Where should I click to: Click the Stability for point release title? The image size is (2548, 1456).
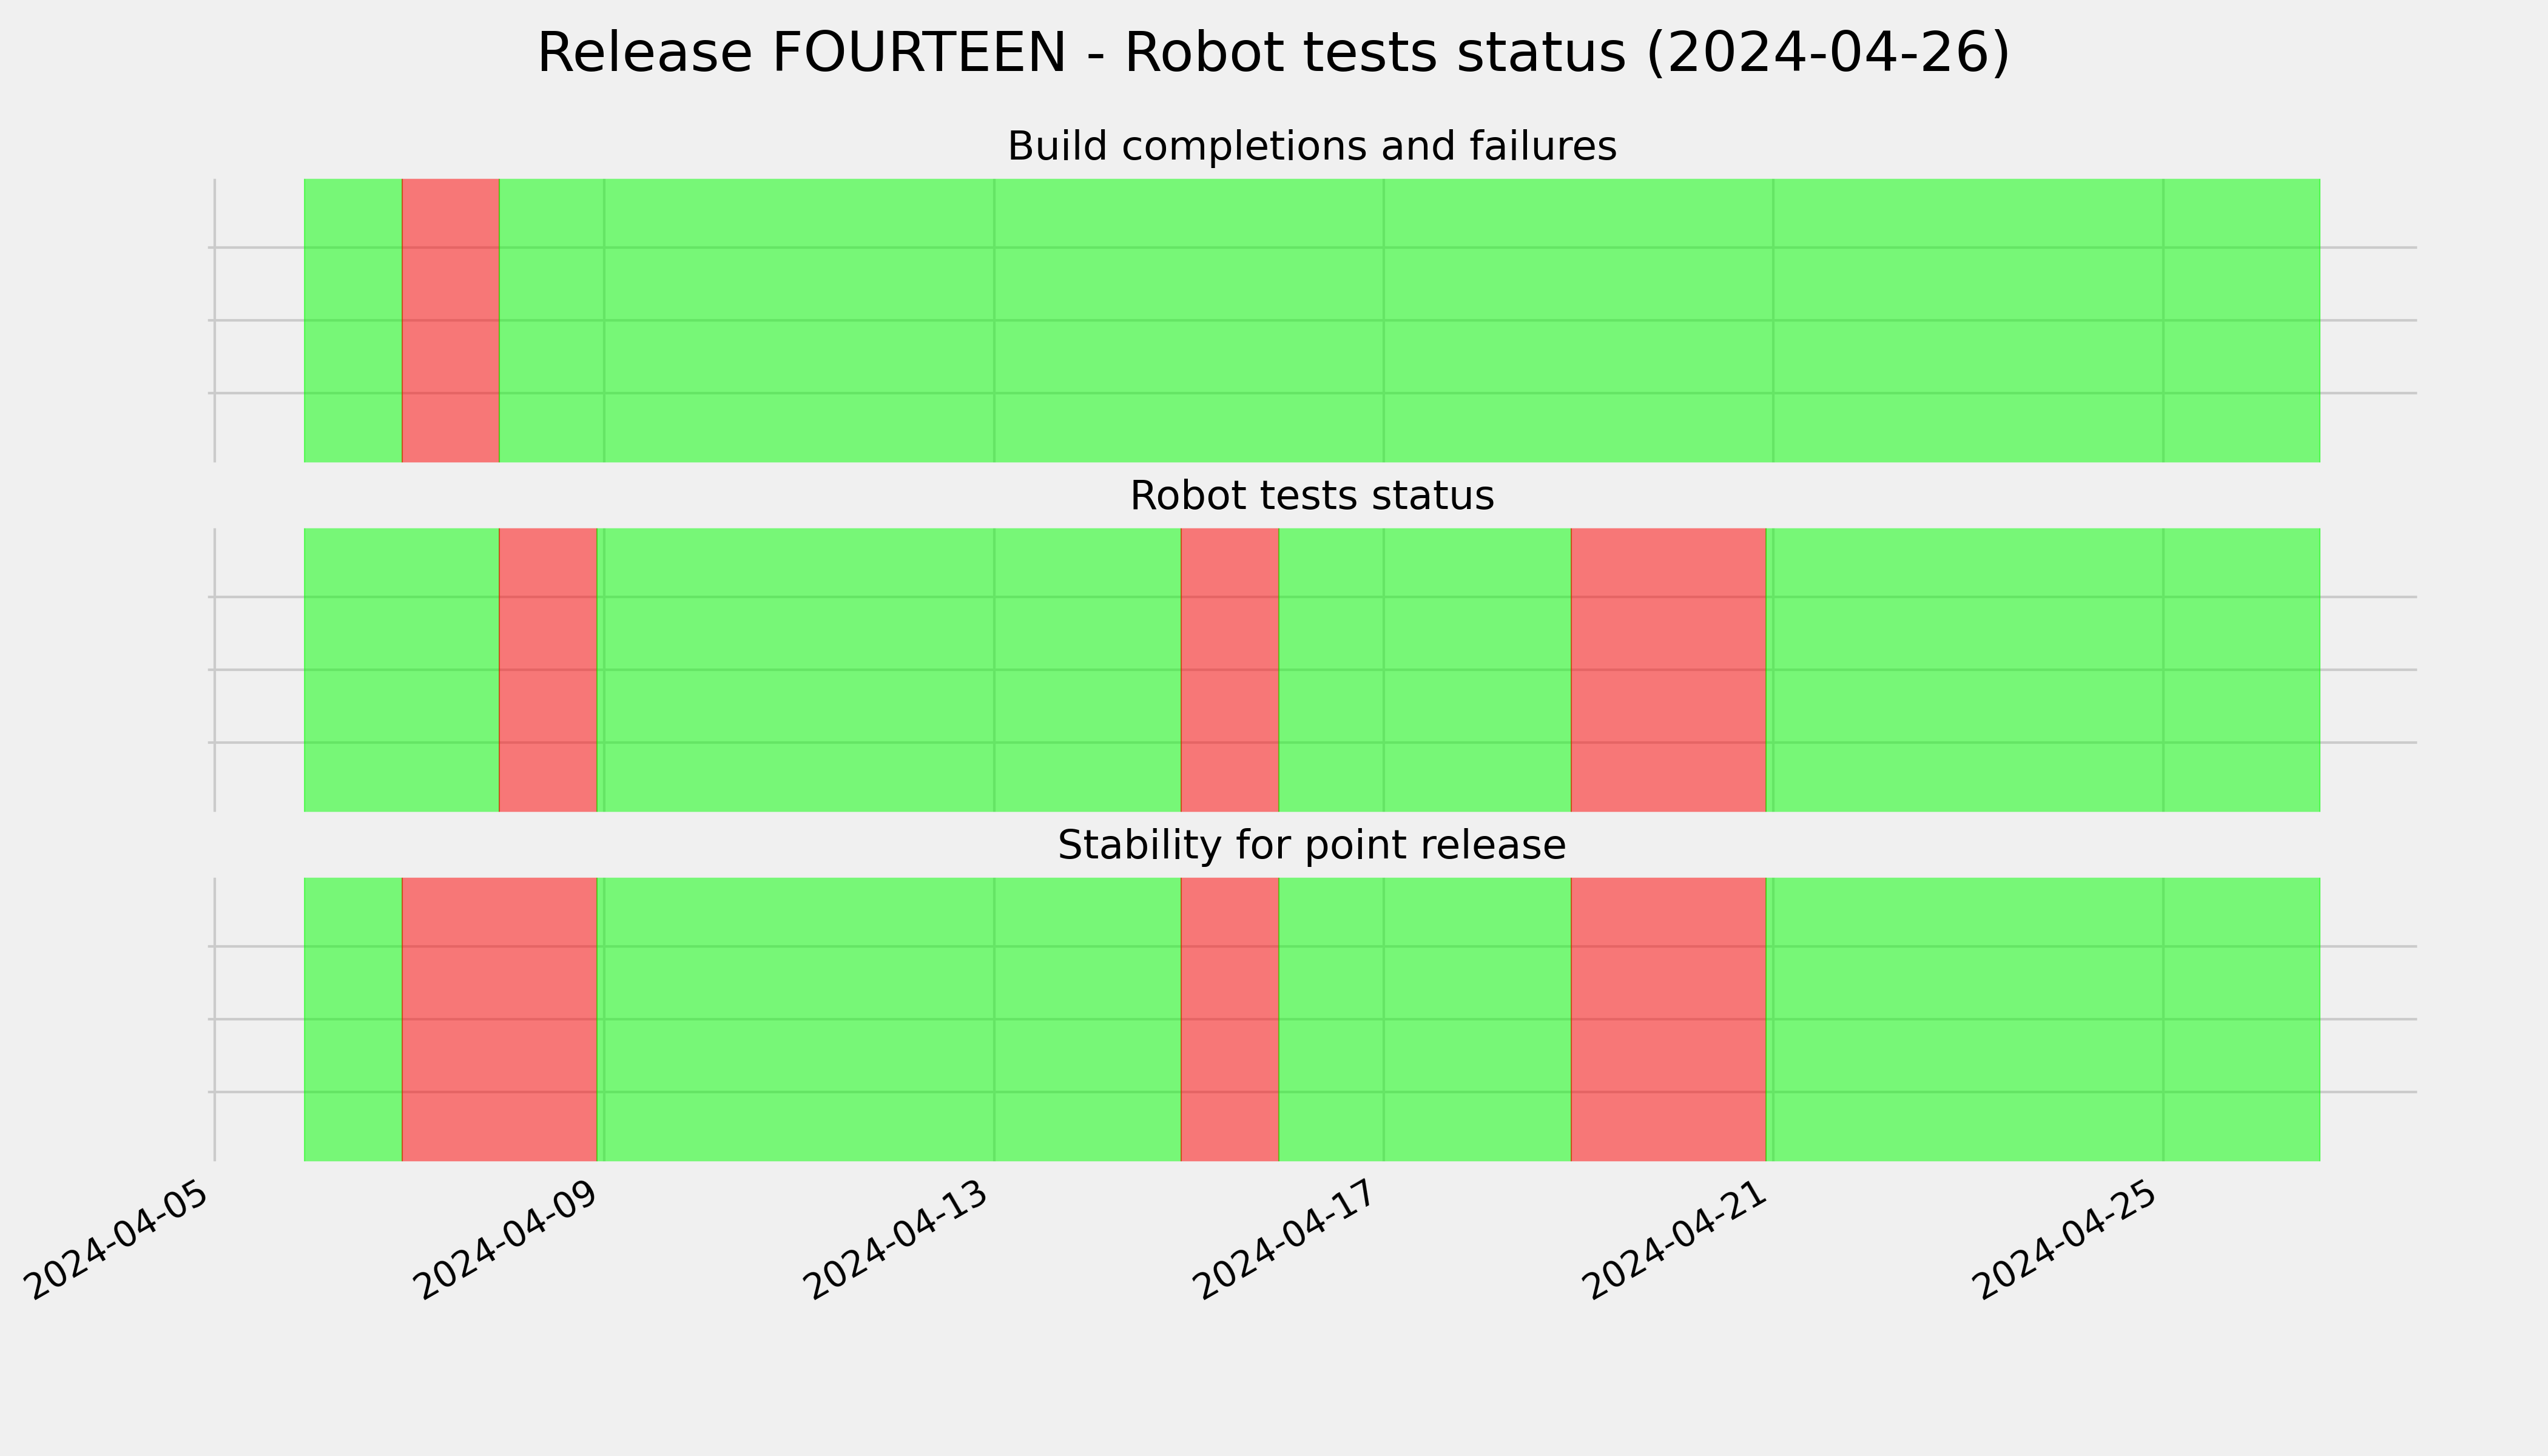coord(1312,846)
